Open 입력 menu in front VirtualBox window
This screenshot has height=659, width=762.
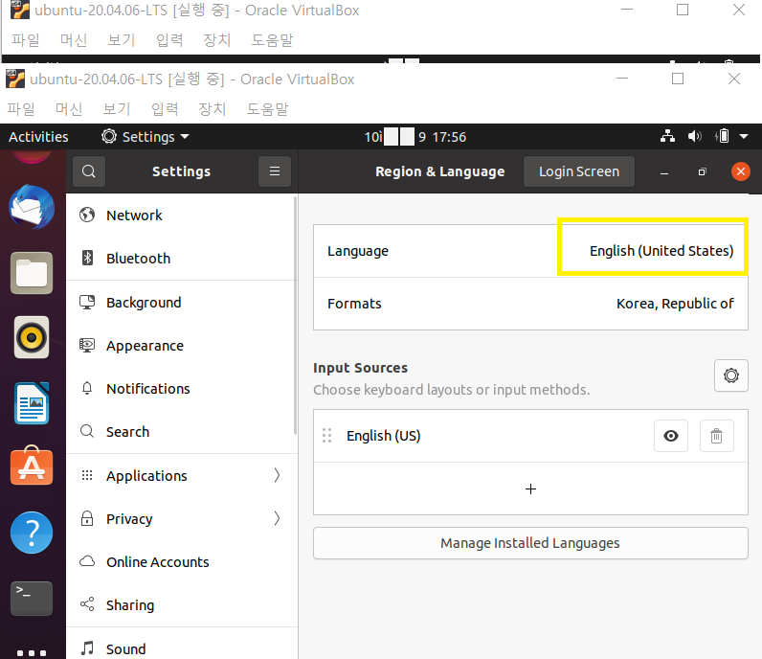(165, 108)
